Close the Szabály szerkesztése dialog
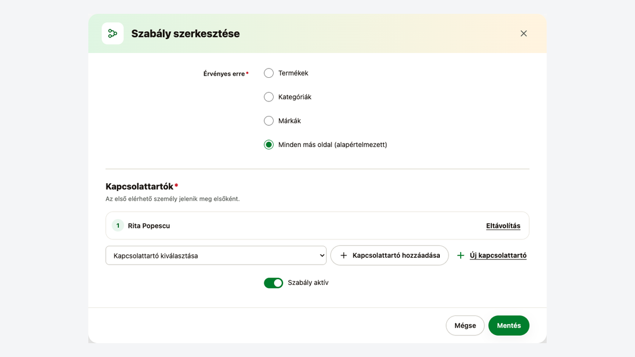635x357 pixels. 524,33
